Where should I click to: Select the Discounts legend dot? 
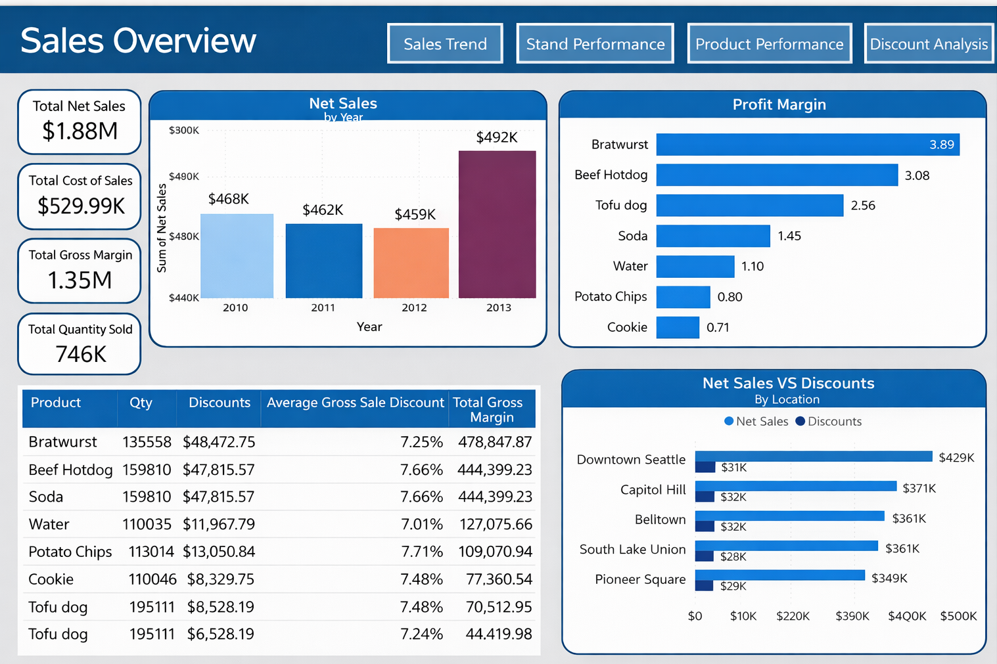coord(800,421)
